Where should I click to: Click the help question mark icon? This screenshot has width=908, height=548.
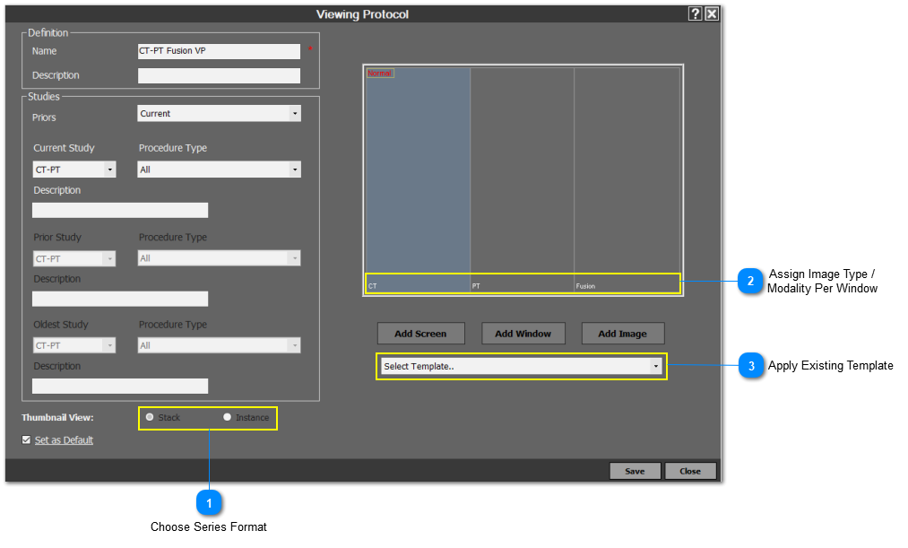(695, 13)
